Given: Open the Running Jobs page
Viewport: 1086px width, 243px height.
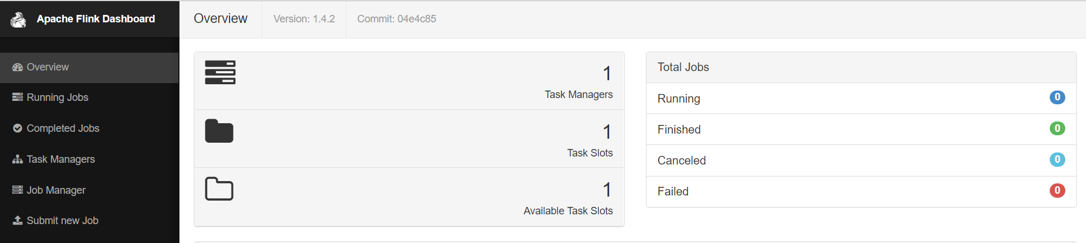Looking at the screenshot, I should tap(58, 97).
